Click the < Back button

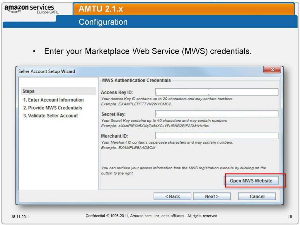coord(172,197)
